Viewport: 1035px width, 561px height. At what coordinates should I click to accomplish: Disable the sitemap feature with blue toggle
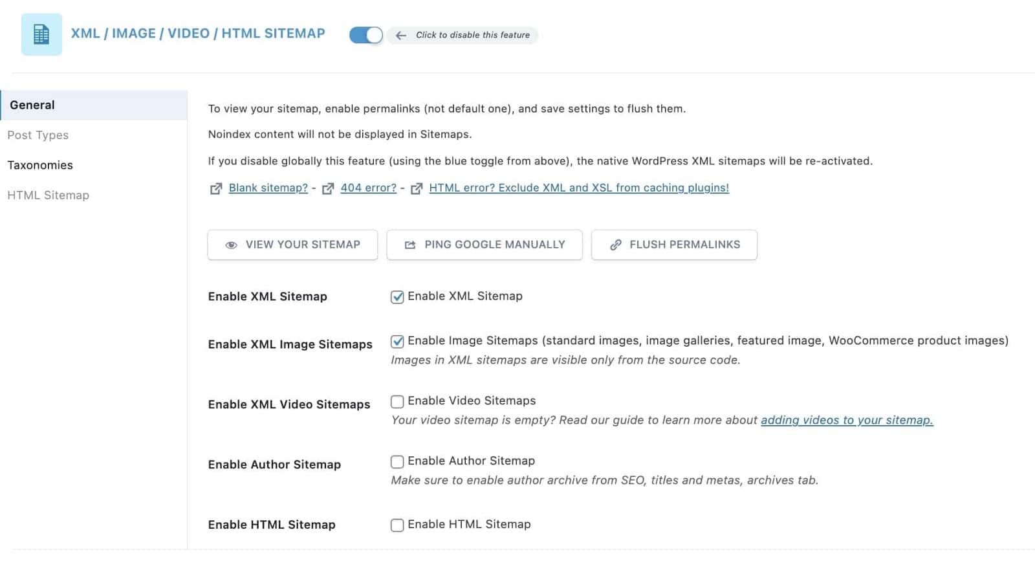(366, 35)
